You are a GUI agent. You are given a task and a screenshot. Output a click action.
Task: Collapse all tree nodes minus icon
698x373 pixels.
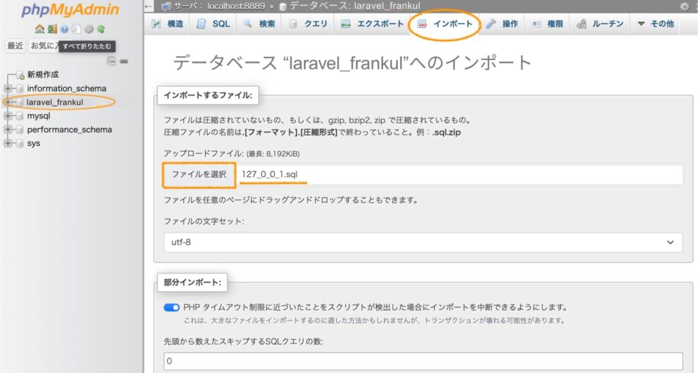pos(112,61)
